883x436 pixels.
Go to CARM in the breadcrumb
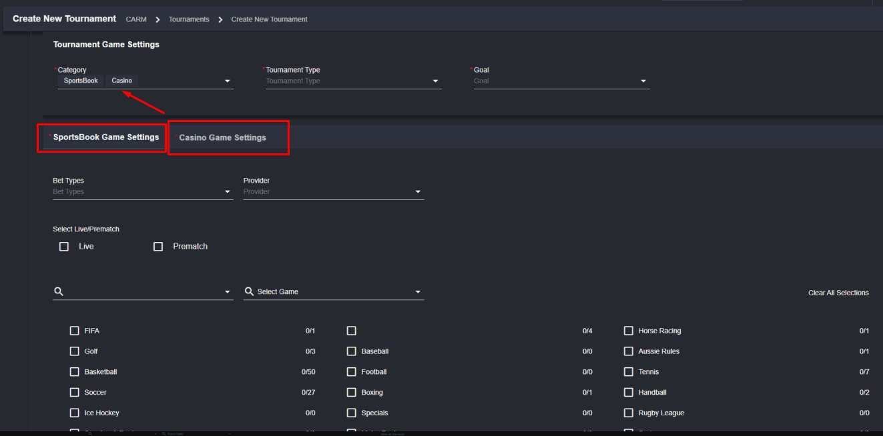136,19
